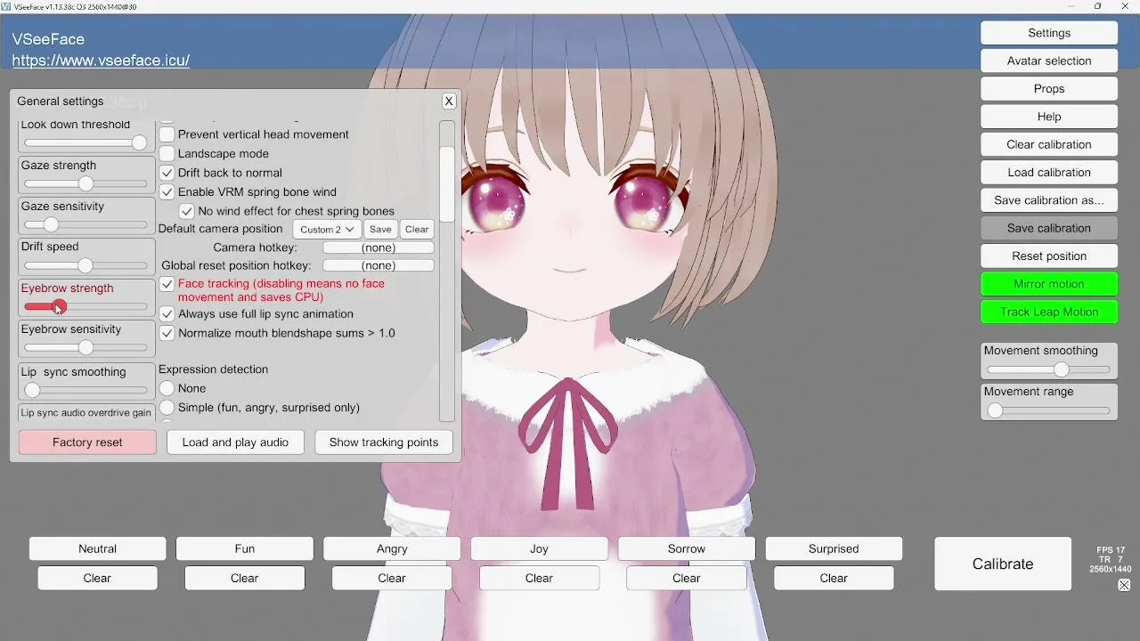Trigger the Fun expression button
Viewport: 1140px width, 641px height.
(x=245, y=549)
